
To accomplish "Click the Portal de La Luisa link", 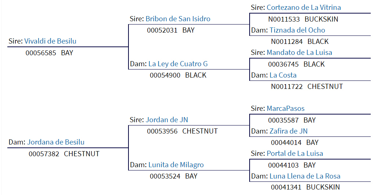I will [x=295, y=154].
